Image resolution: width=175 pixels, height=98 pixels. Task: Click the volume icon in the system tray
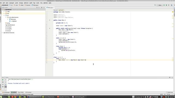(x=155, y=97)
